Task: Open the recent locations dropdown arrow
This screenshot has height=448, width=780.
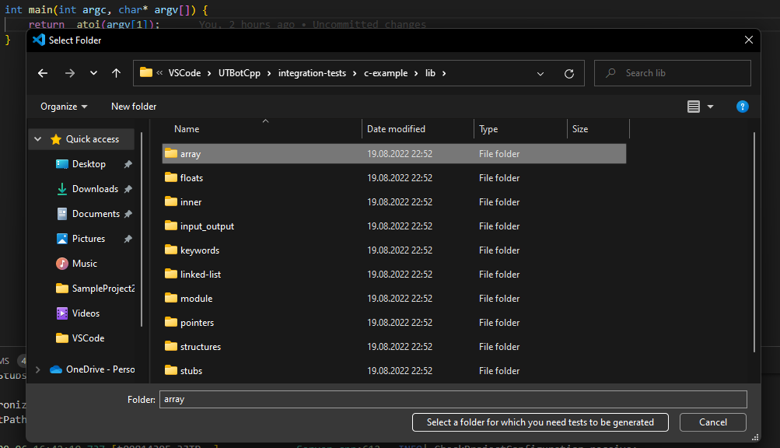Action: (93, 73)
